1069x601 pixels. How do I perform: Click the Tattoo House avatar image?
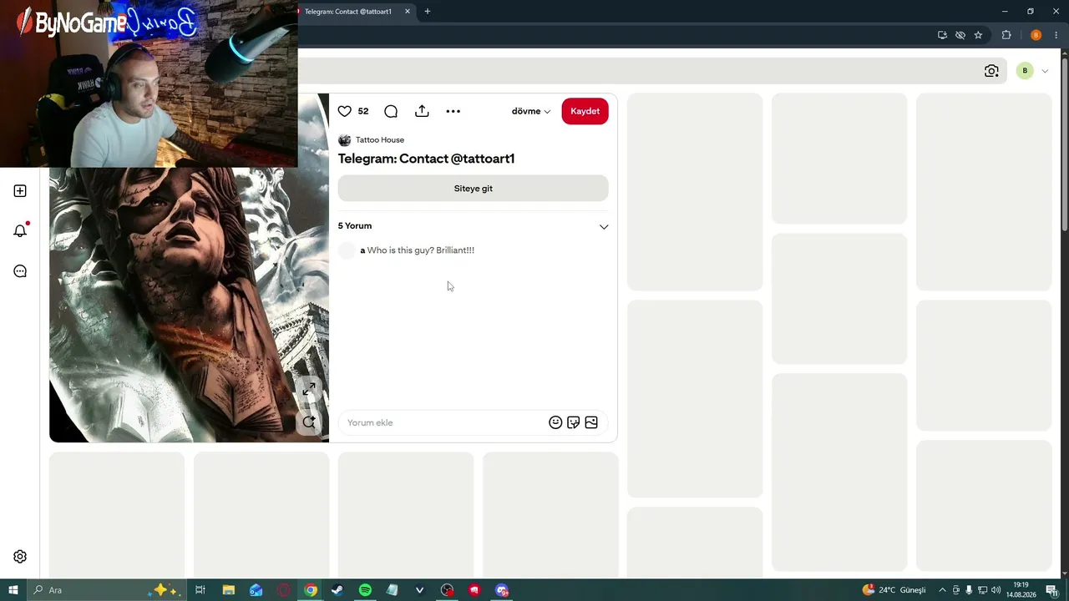344,140
